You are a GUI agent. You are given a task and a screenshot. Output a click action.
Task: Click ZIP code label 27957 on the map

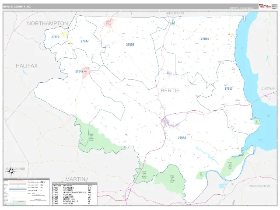[x=228, y=88]
